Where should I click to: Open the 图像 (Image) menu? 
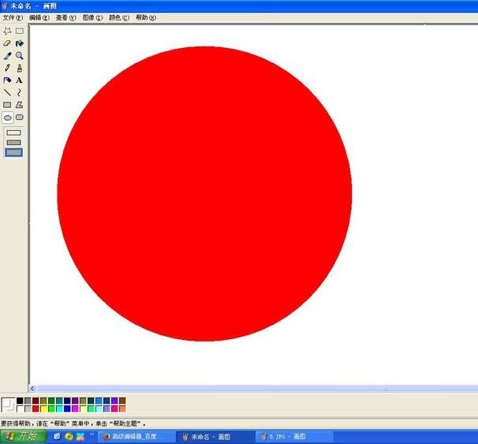coord(92,17)
